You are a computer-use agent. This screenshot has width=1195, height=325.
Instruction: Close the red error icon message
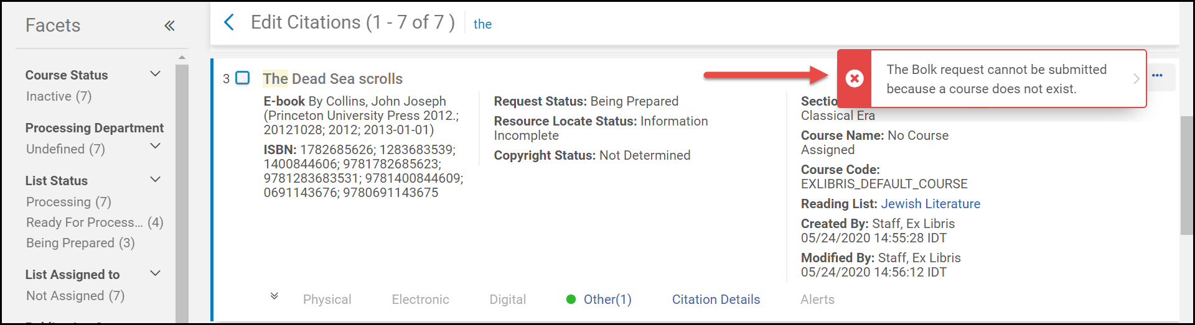[855, 78]
